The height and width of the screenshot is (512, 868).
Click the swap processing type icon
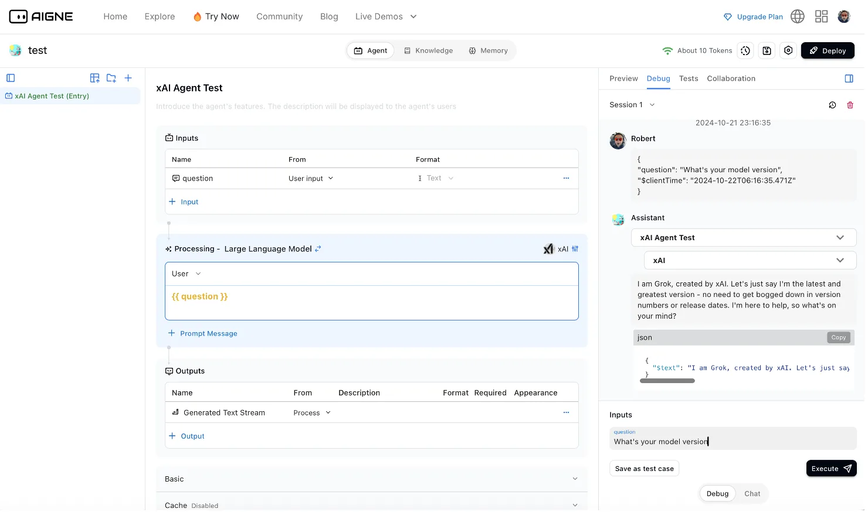point(318,249)
